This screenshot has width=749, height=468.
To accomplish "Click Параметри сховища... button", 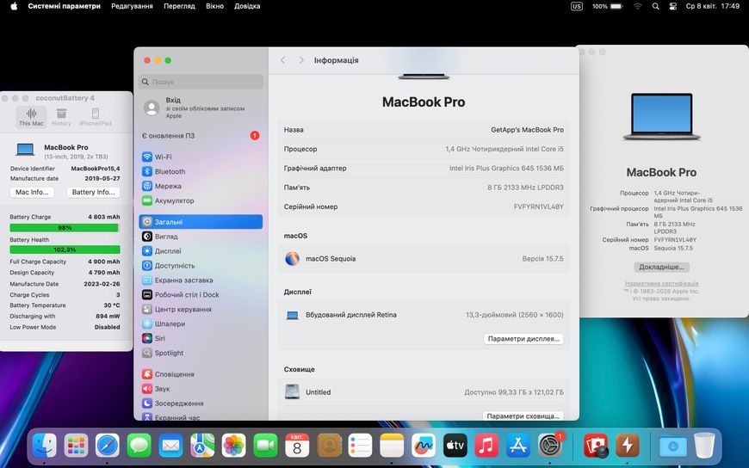I will pos(523,416).
